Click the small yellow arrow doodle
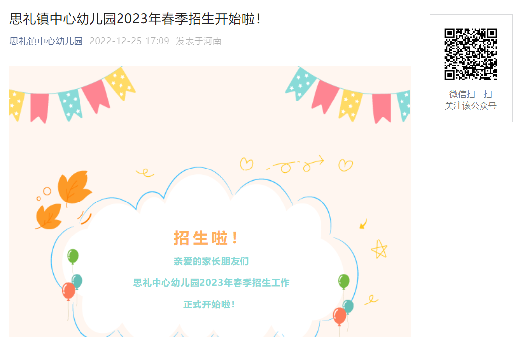The width and height of the screenshot is (521, 337). tap(363, 224)
